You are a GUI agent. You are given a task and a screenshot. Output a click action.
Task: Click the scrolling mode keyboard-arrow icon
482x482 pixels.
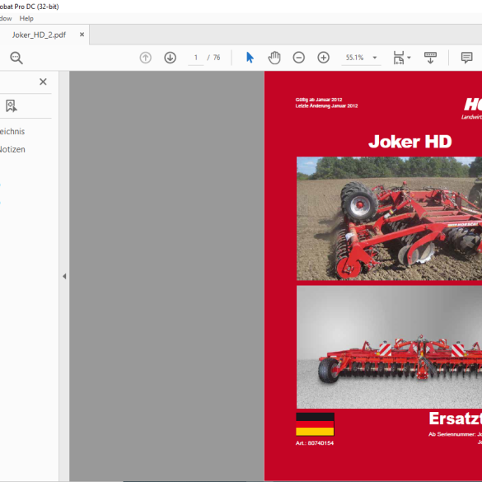click(430, 58)
